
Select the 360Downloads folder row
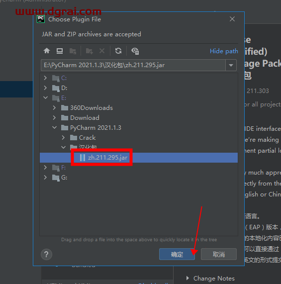138,108
